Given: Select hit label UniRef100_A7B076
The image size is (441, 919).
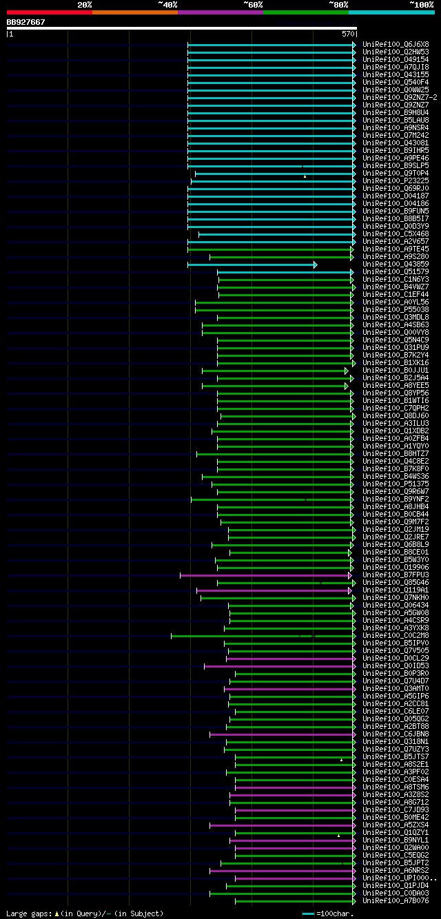Looking at the screenshot, I should [396, 900].
